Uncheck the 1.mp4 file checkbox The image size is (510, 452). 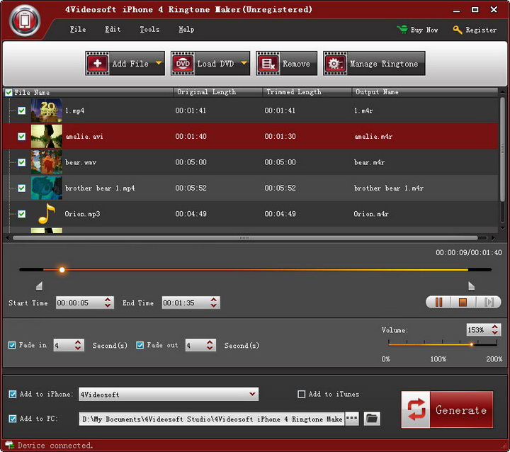tap(21, 111)
